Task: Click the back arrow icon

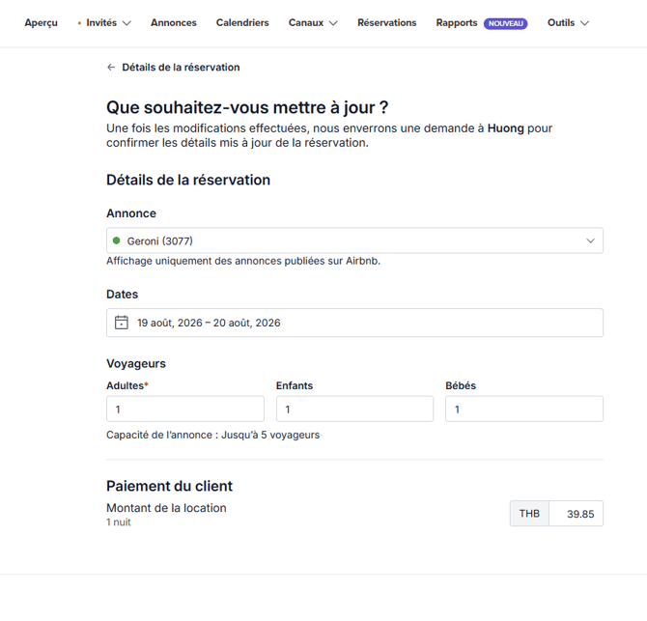Action: [111, 68]
